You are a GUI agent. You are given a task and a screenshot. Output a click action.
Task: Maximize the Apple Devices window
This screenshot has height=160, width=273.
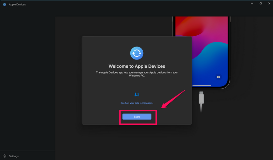[260, 3]
